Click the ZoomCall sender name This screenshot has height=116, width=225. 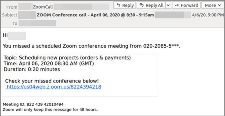[x=42, y=7]
